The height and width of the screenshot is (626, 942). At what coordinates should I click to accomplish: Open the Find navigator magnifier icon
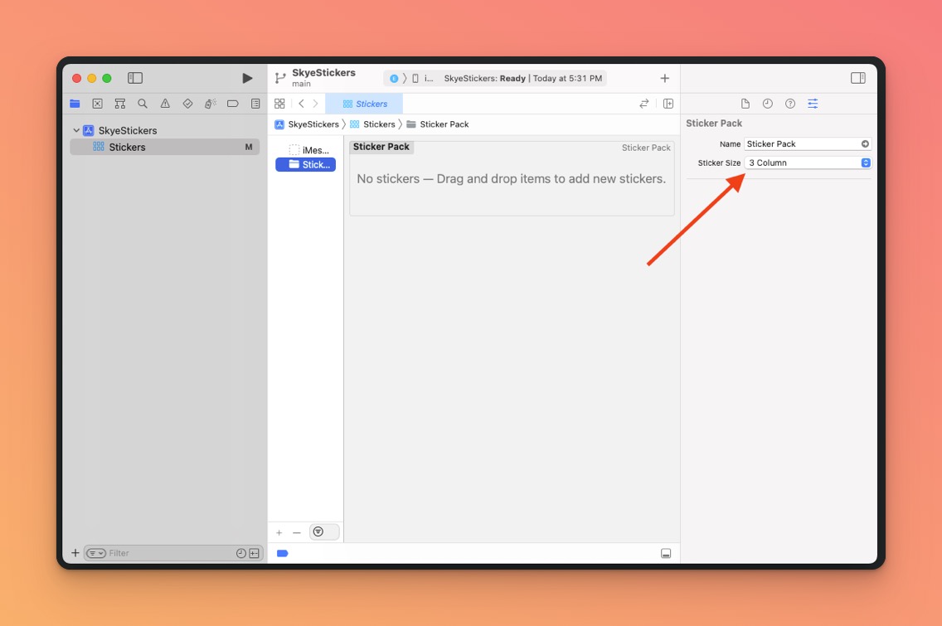143,104
